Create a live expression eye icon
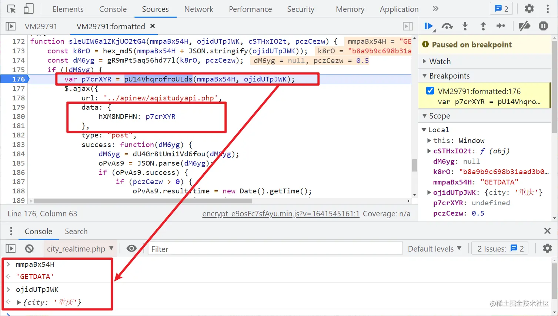558x316 pixels. pyautogui.click(x=131, y=249)
